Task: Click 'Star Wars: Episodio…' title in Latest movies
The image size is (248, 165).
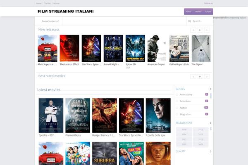Action: [x=131, y=135]
